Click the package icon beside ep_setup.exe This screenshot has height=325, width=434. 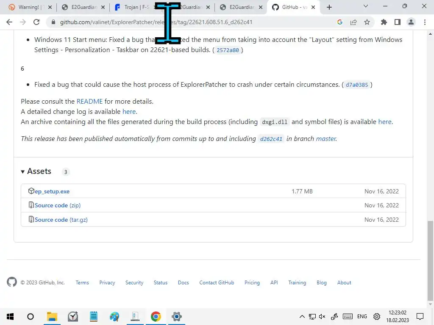click(x=31, y=191)
